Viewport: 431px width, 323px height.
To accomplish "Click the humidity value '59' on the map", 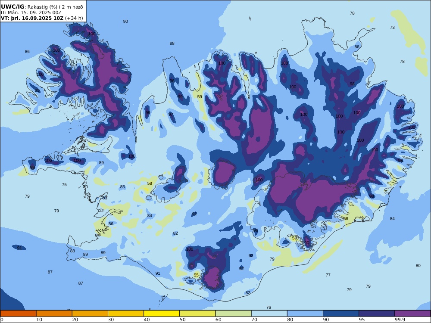I will click(x=200, y=96).
